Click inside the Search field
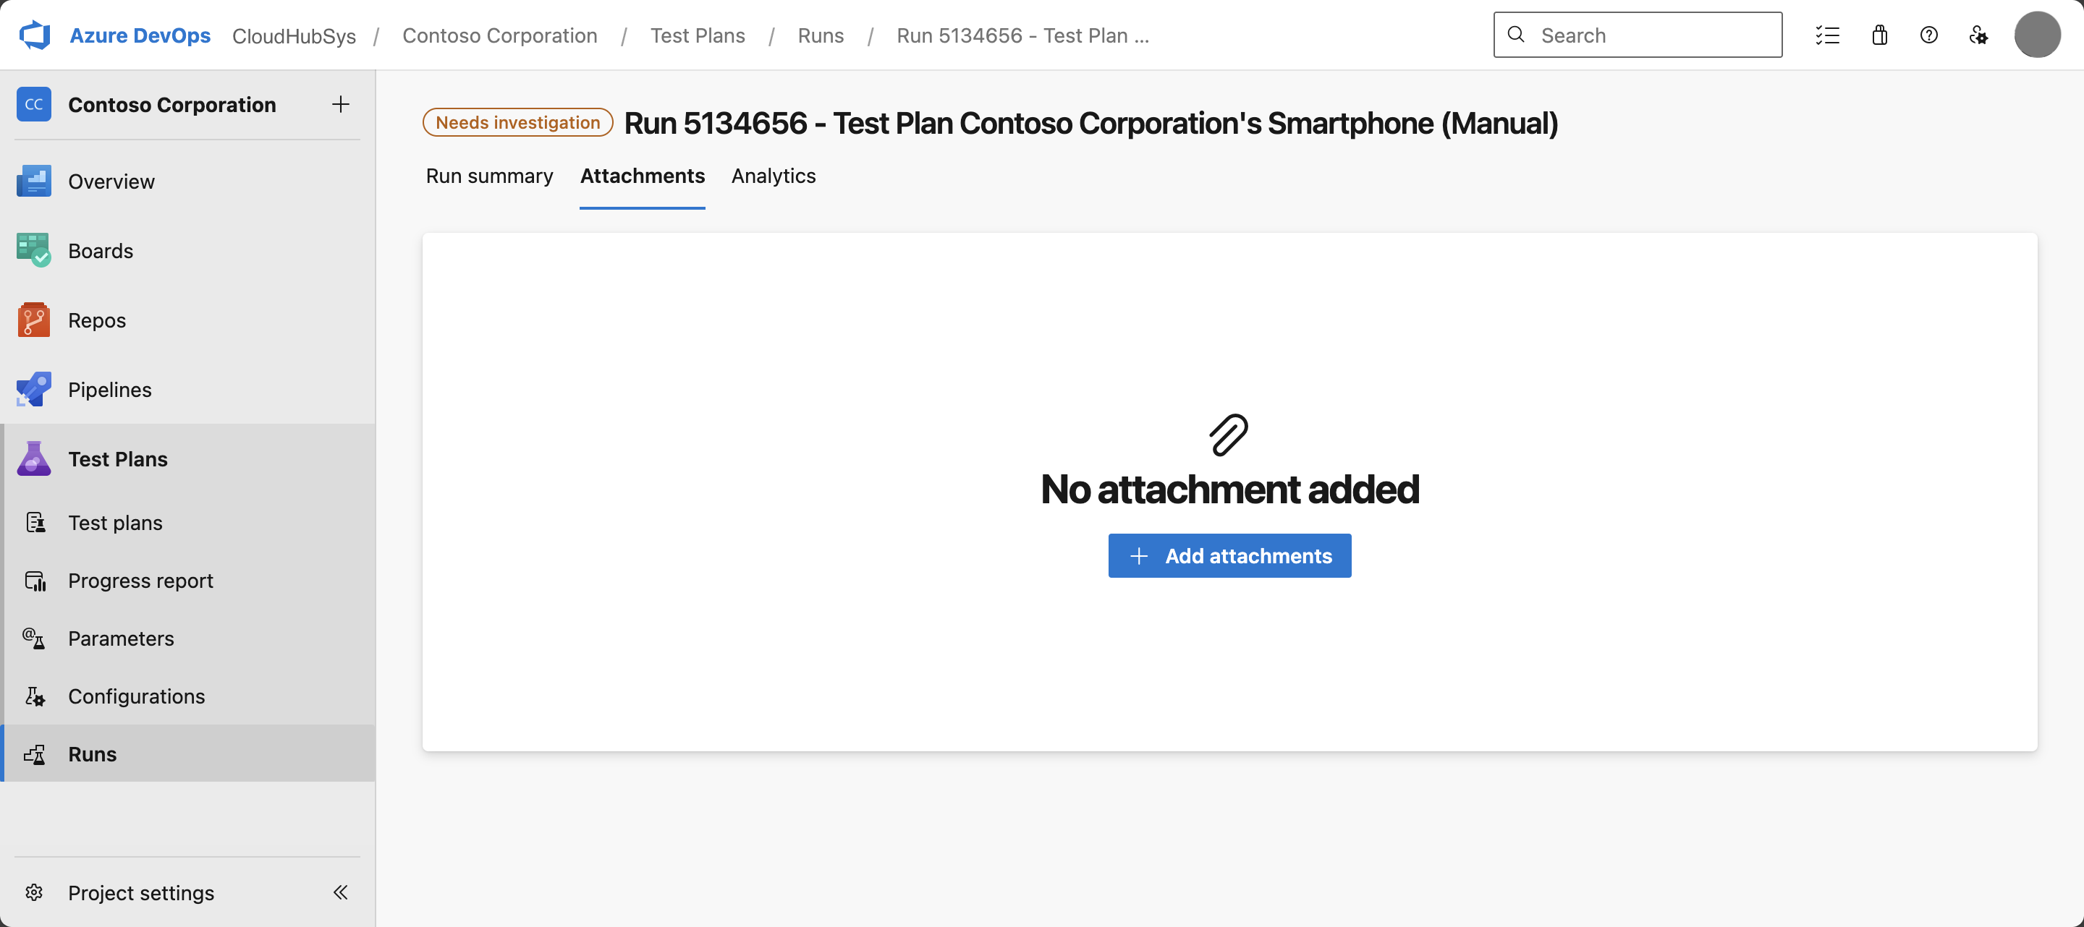 point(1637,35)
